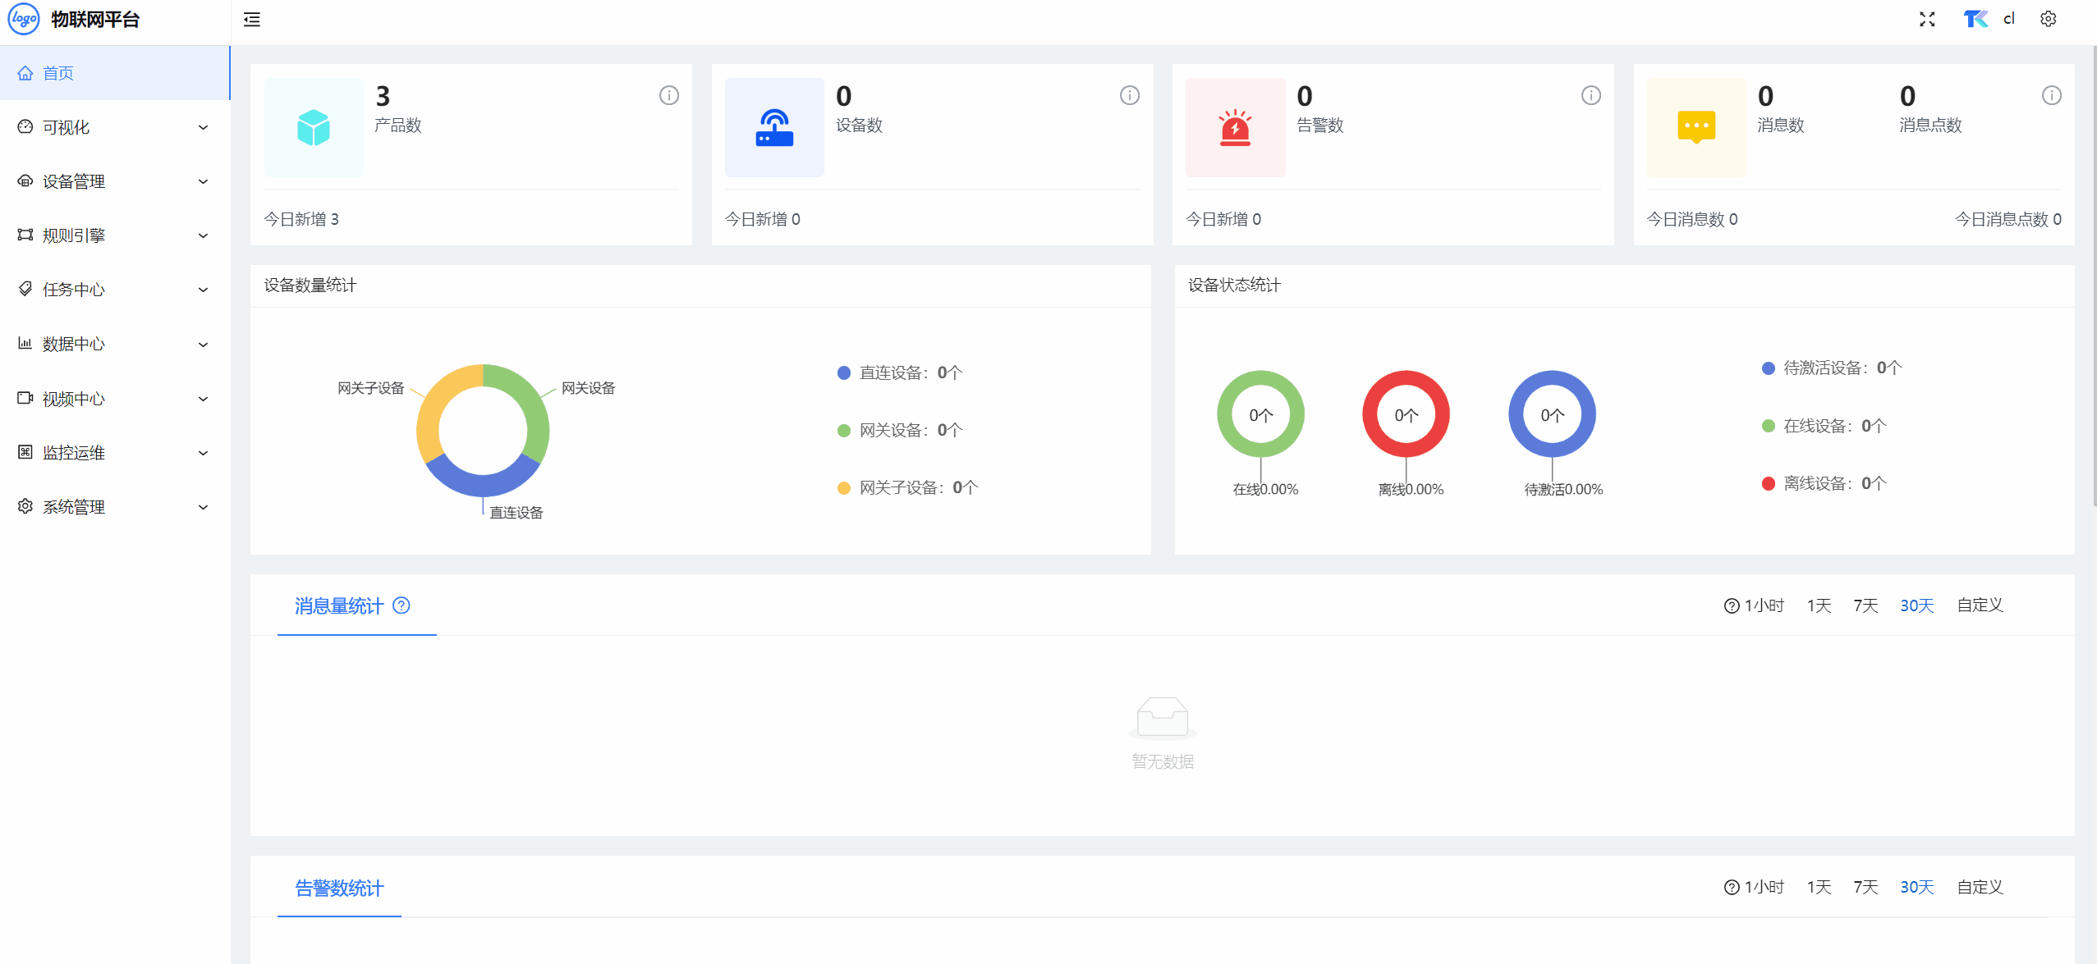Image resolution: width=2097 pixels, height=964 pixels.
Task: Click the info icon on the 设备数 card
Action: click(1129, 96)
